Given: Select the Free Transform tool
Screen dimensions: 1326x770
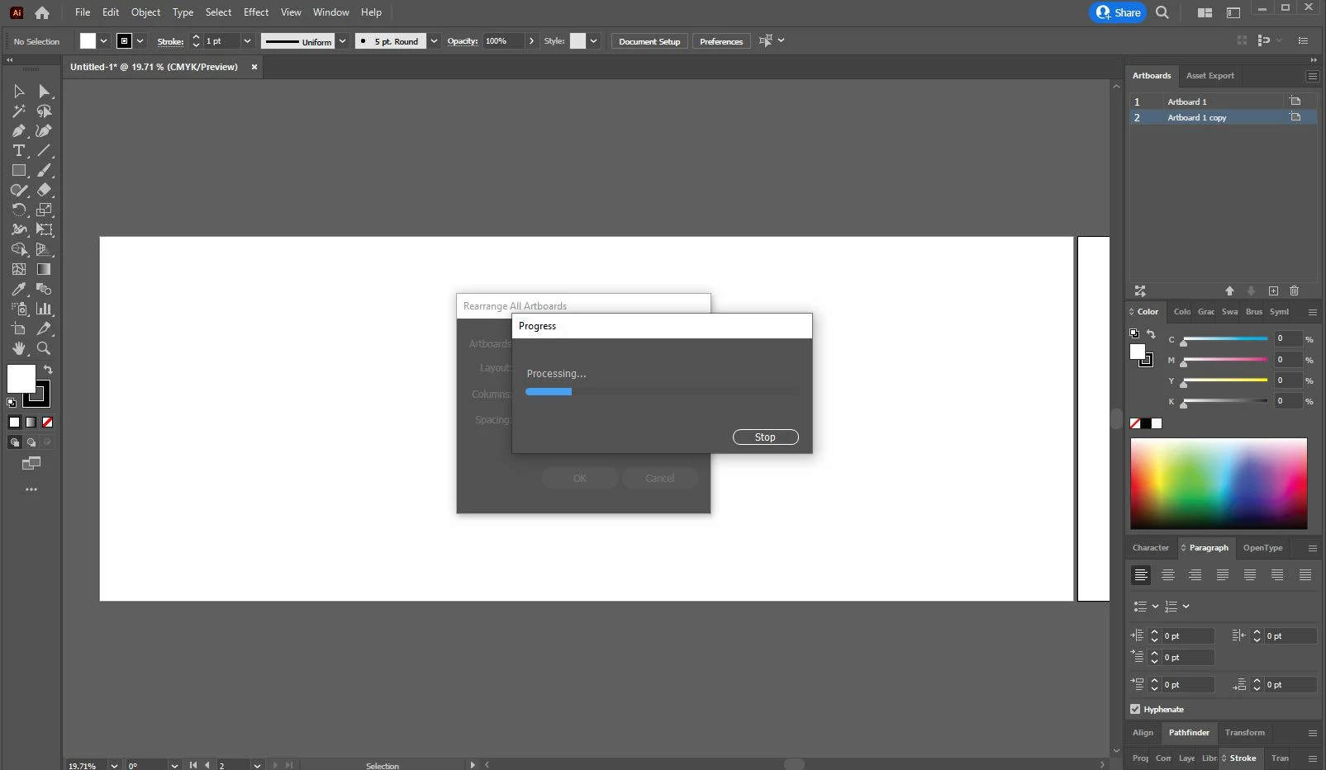Looking at the screenshot, I should [x=45, y=230].
